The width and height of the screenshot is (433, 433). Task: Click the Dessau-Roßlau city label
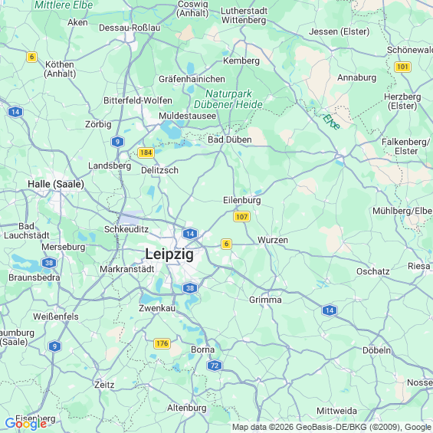click(x=130, y=28)
